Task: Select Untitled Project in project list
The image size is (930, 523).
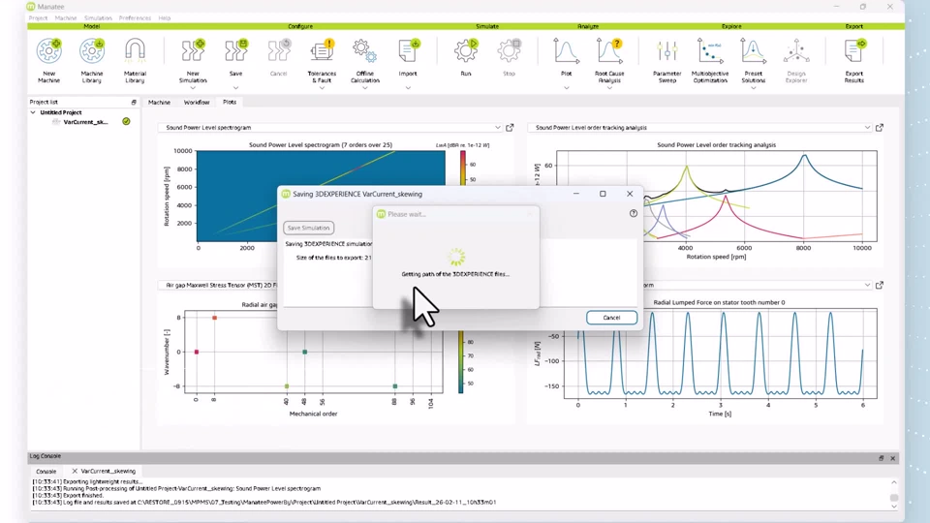Action: click(x=60, y=112)
